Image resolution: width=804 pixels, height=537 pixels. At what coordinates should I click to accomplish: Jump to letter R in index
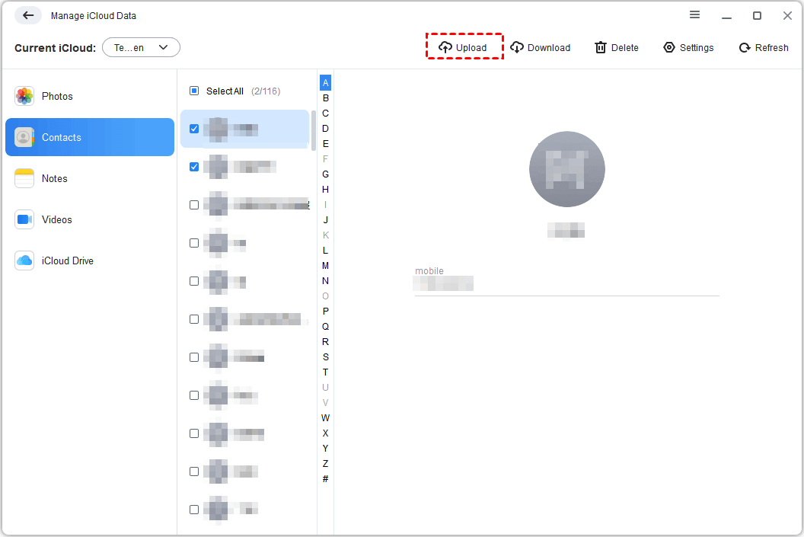pos(325,341)
